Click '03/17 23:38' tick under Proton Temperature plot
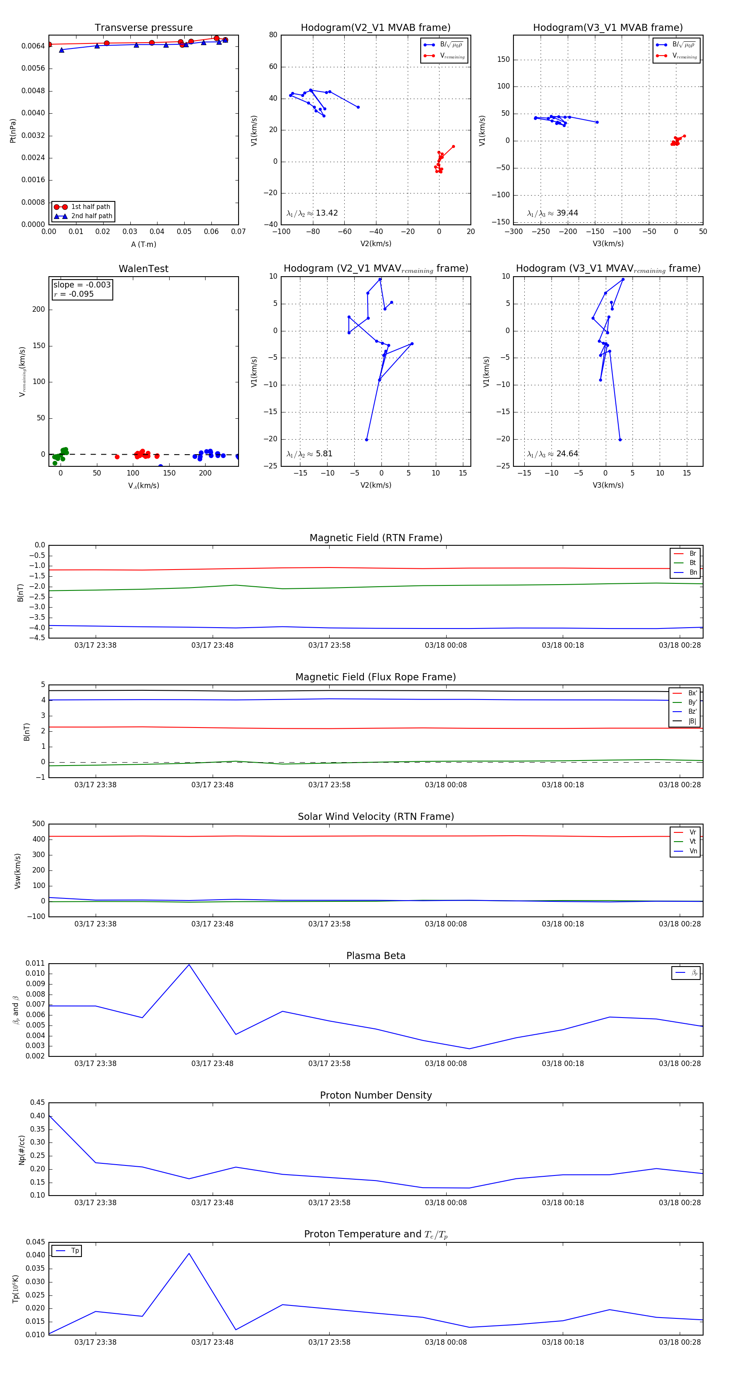 pos(95,1342)
